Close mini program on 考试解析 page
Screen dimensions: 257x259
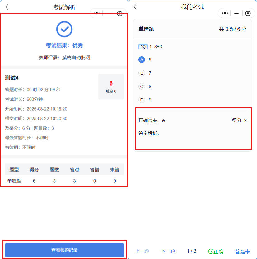pos(120,13)
